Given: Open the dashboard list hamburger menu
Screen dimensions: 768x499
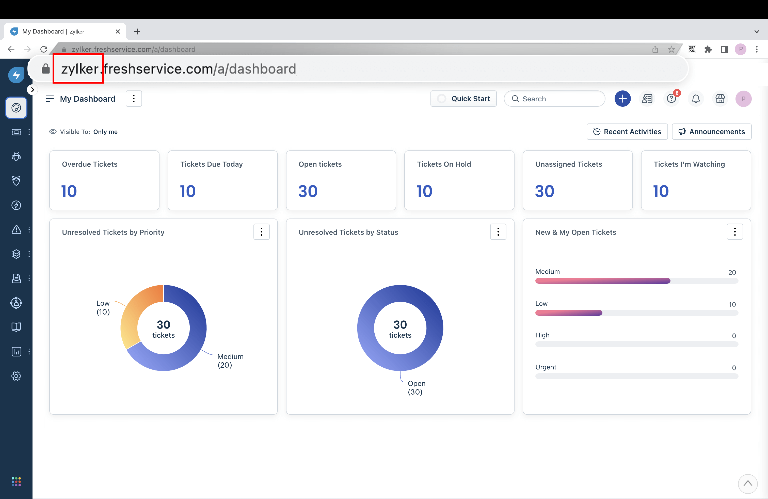Looking at the screenshot, I should click(50, 99).
